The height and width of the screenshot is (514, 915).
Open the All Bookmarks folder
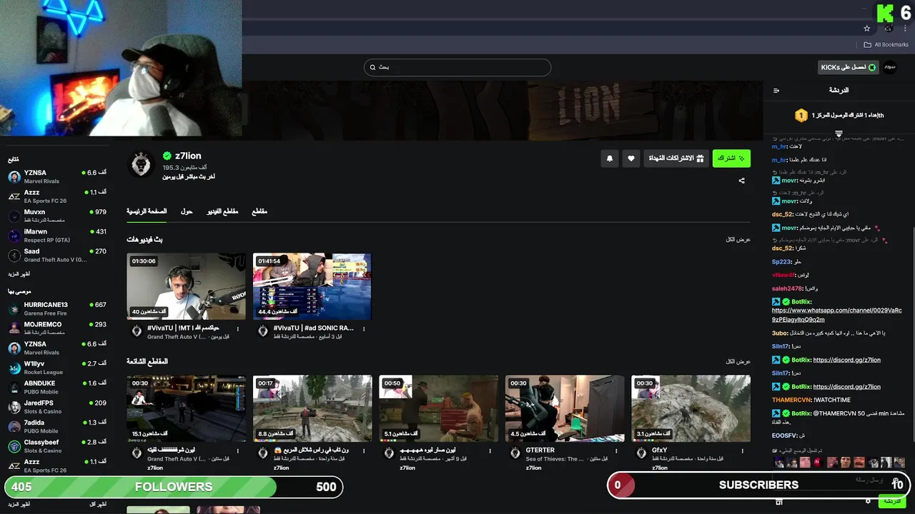pyautogui.click(x=886, y=44)
